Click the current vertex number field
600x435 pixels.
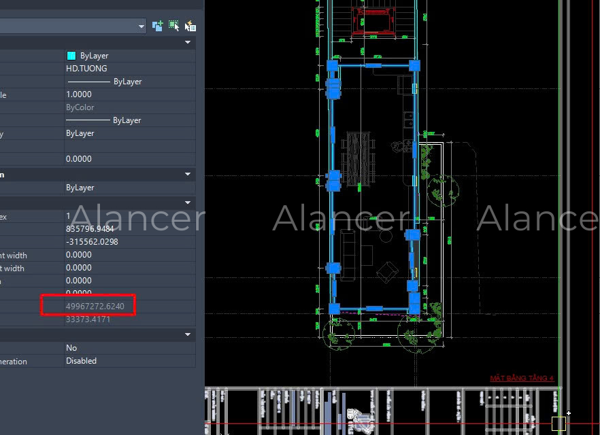(130, 216)
